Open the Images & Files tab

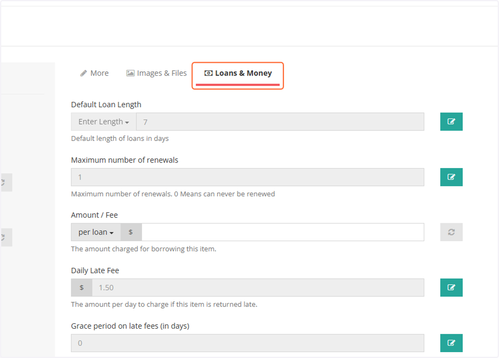157,73
